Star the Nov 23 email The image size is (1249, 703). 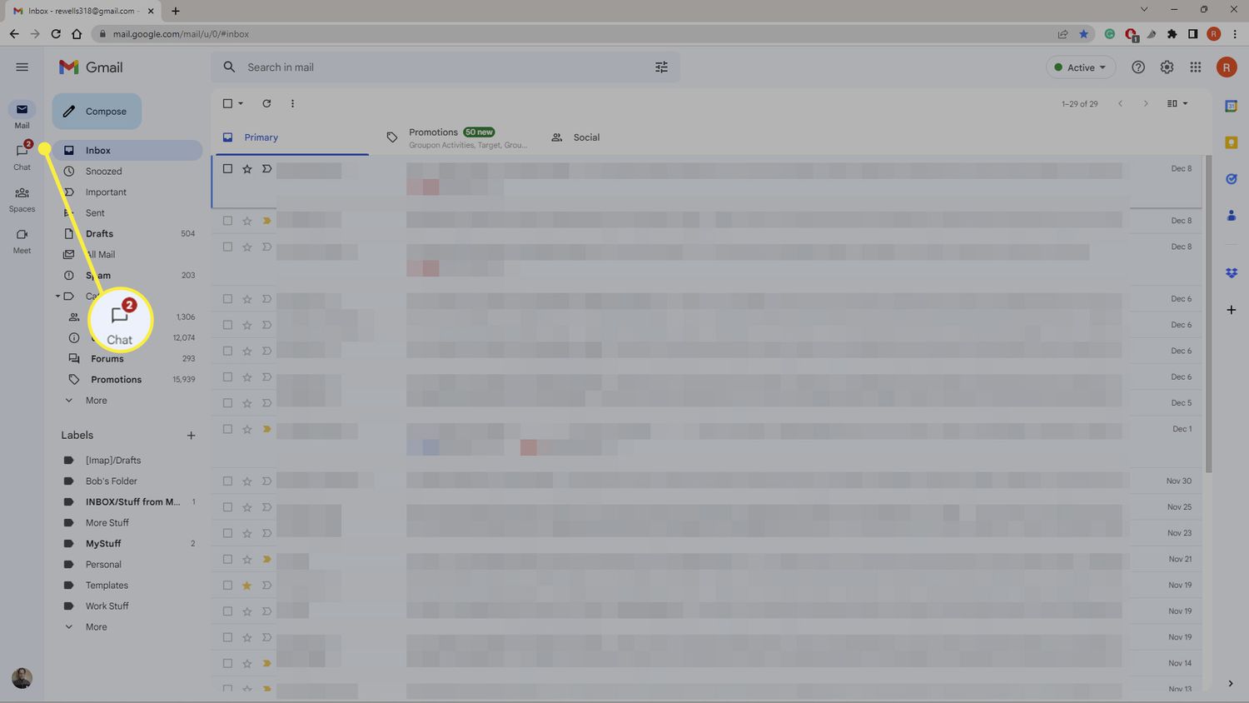246,533
